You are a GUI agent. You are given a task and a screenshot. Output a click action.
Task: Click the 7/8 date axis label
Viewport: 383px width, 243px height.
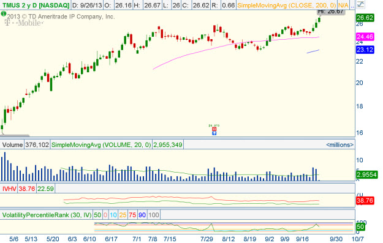pyautogui.click(x=153, y=239)
